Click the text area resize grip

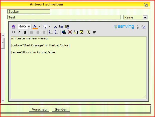click(144, 97)
